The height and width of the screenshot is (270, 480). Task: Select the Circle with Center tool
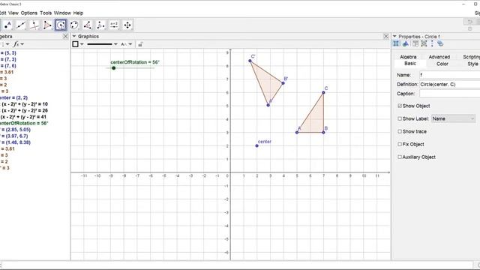tap(61, 25)
